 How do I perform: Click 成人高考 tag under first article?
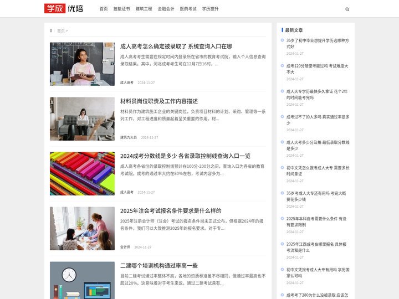click(x=127, y=83)
